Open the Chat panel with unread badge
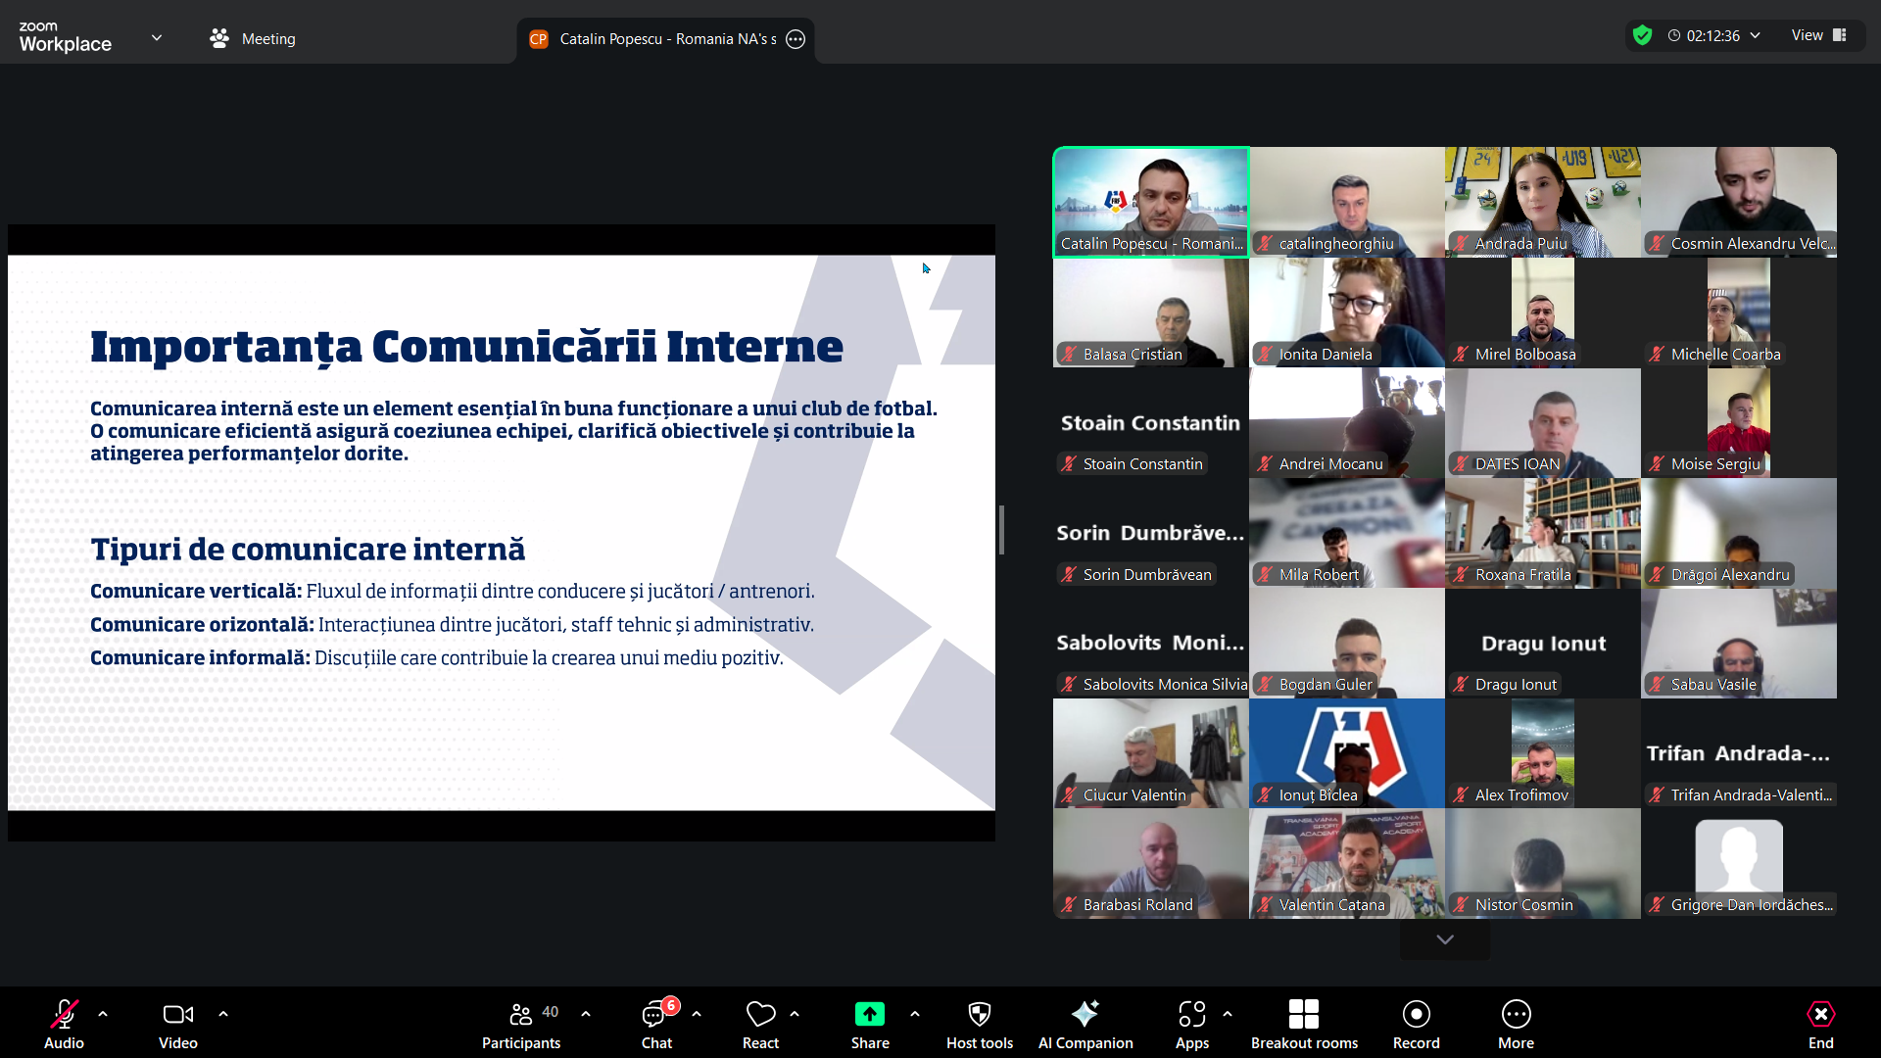 click(655, 1014)
